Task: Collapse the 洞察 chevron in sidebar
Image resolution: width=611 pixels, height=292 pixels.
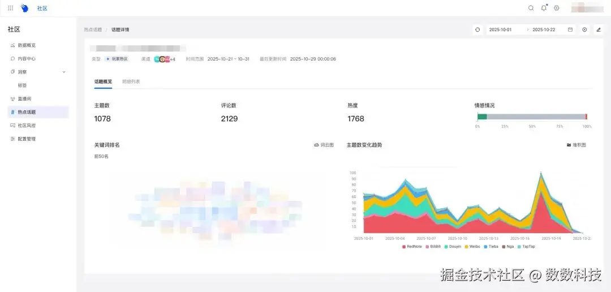Action: pos(64,72)
